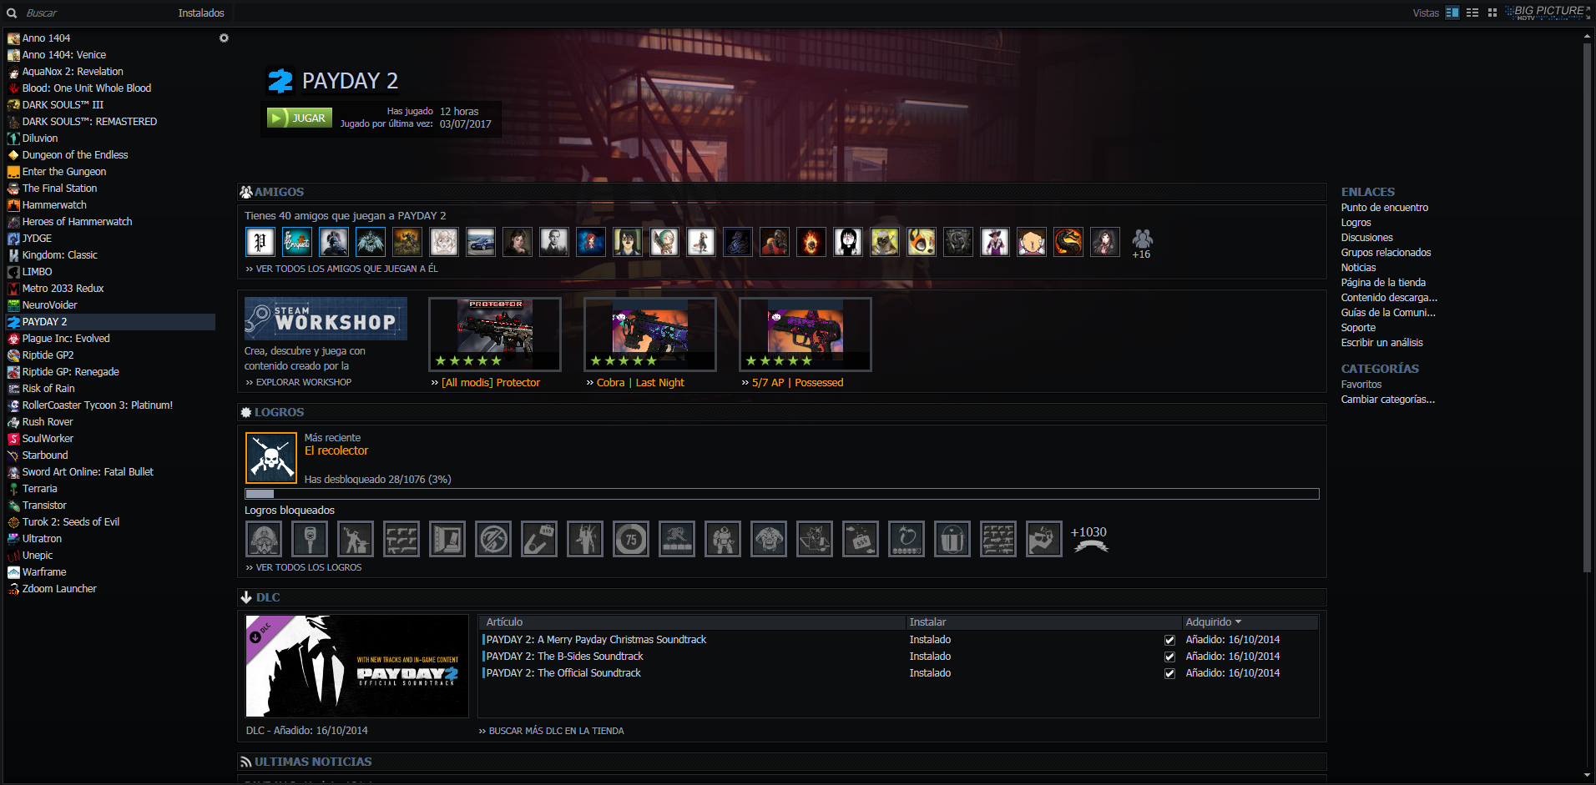This screenshot has width=1596, height=785.
Task: Sort DLC by Instalar column header
Action: click(x=1043, y=622)
